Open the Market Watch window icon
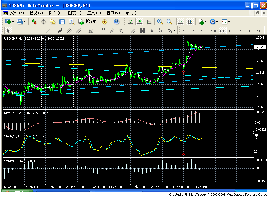The image size is (269, 197). click(x=34, y=22)
